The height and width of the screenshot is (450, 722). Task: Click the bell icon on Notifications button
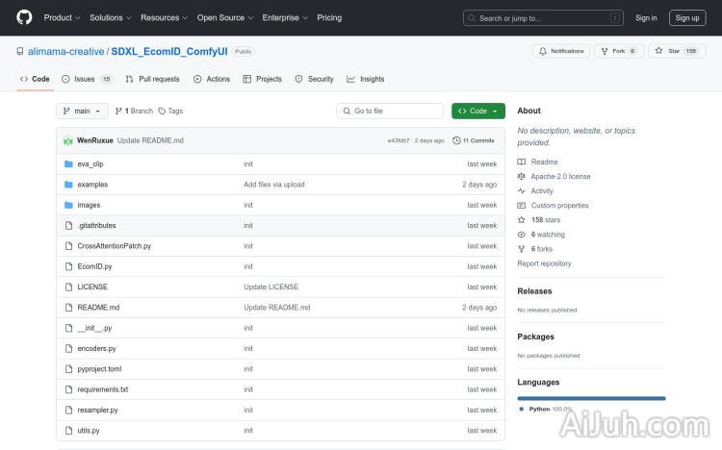pos(543,51)
